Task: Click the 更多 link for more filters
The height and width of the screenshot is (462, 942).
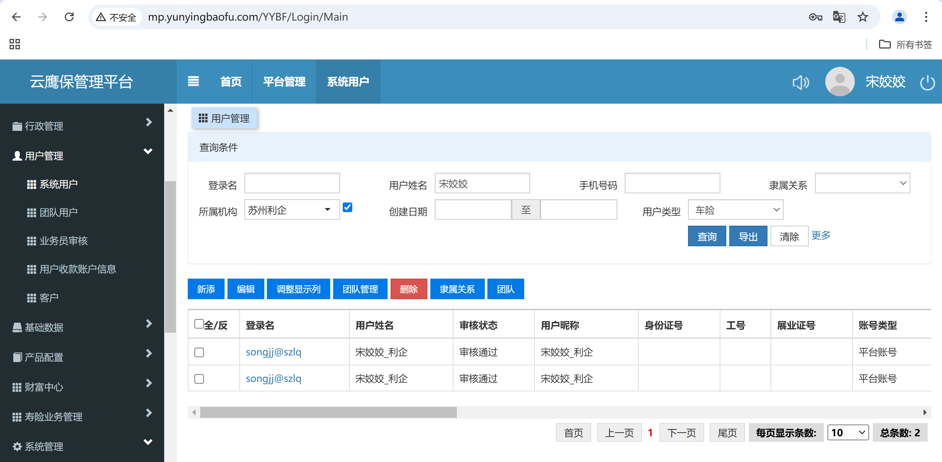Action: (x=821, y=235)
